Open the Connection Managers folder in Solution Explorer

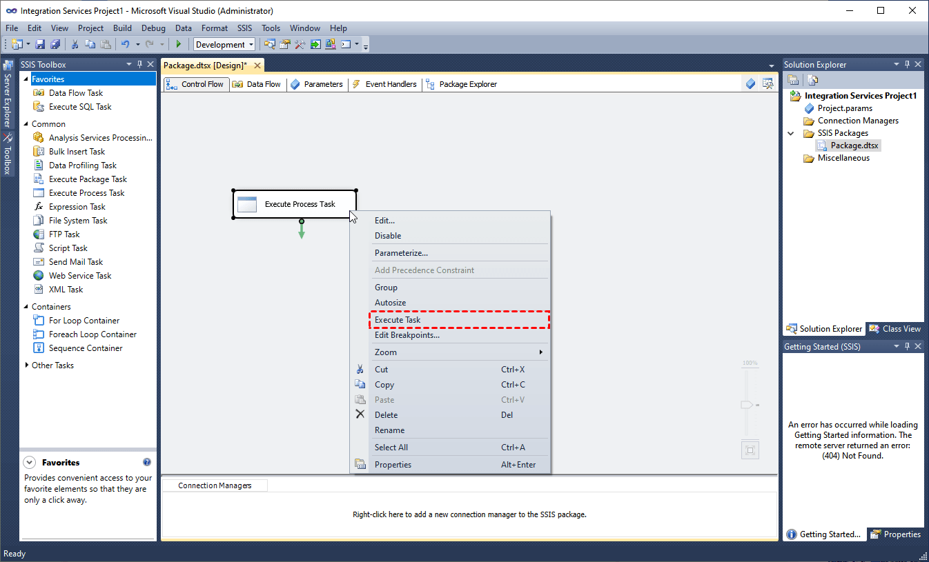coord(858,121)
